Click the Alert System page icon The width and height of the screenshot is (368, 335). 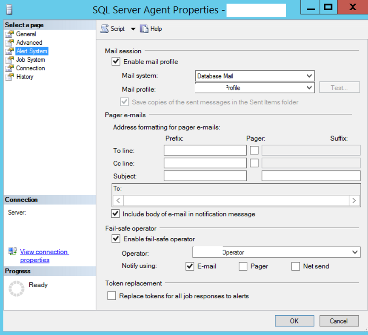[10, 51]
